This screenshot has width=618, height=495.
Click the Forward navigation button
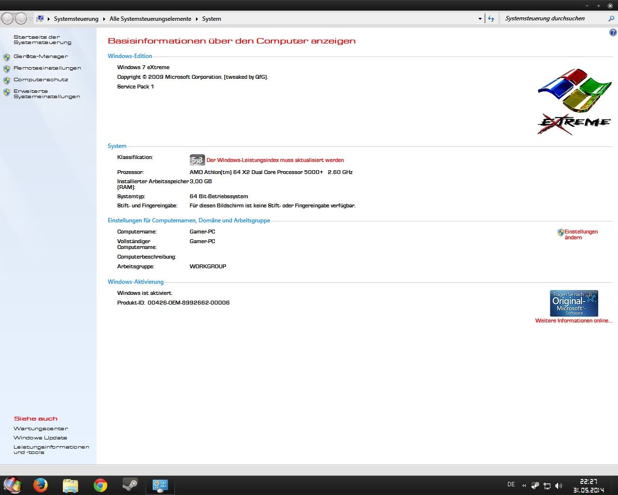(21, 18)
